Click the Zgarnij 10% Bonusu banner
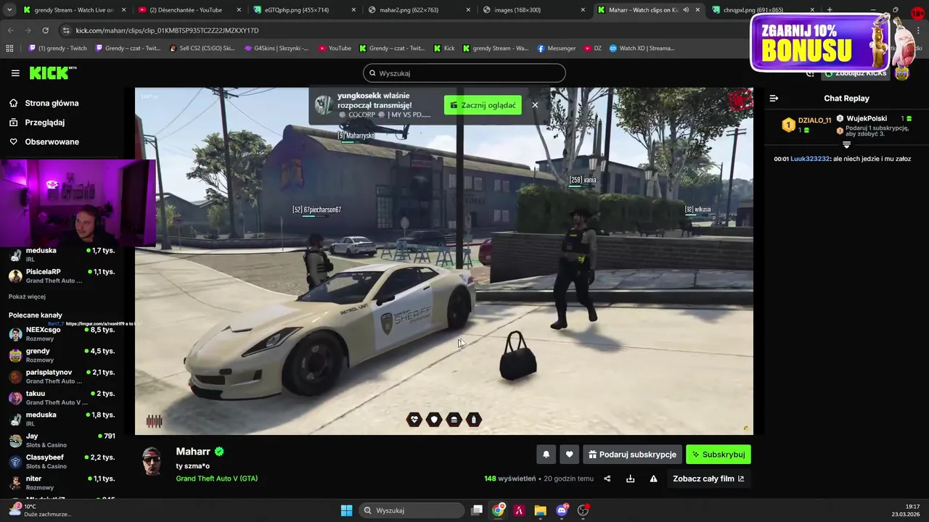This screenshot has width=929, height=522. coord(820,42)
